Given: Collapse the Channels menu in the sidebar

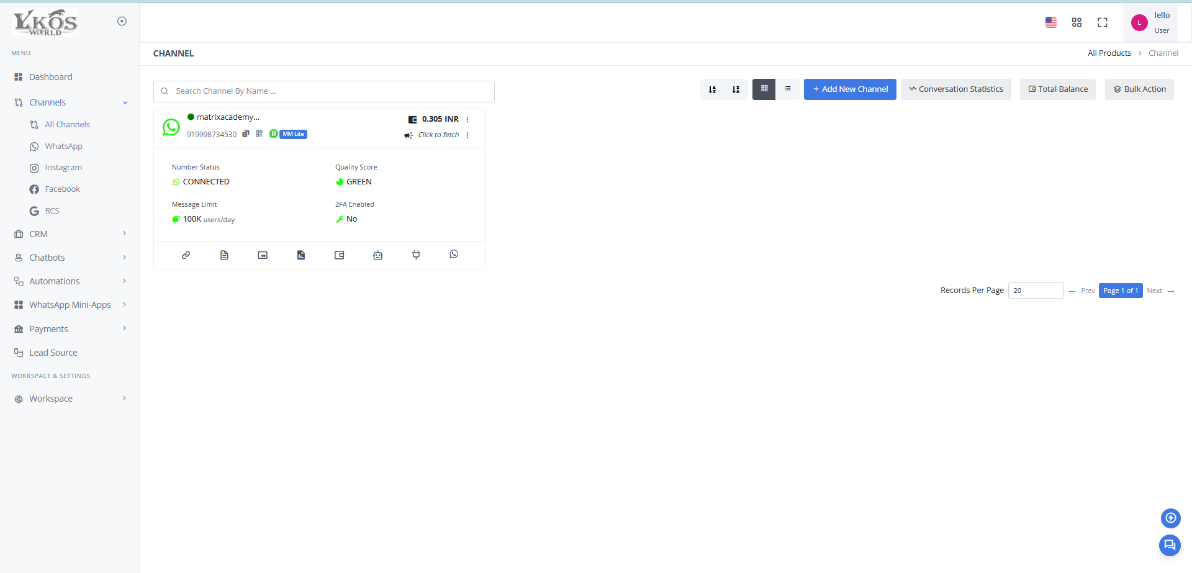Looking at the screenshot, I should pyautogui.click(x=70, y=102).
